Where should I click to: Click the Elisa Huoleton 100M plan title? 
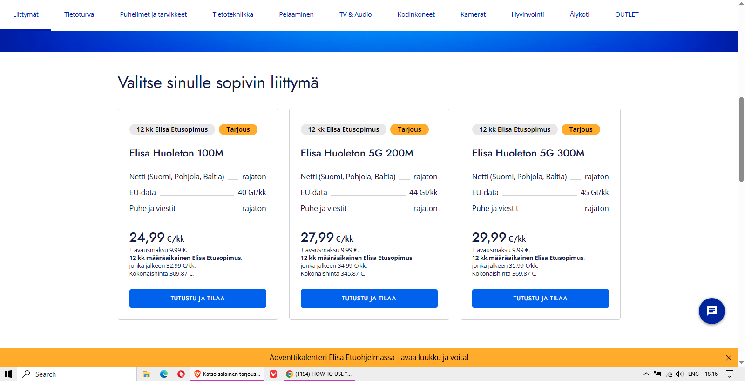[176, 153]
